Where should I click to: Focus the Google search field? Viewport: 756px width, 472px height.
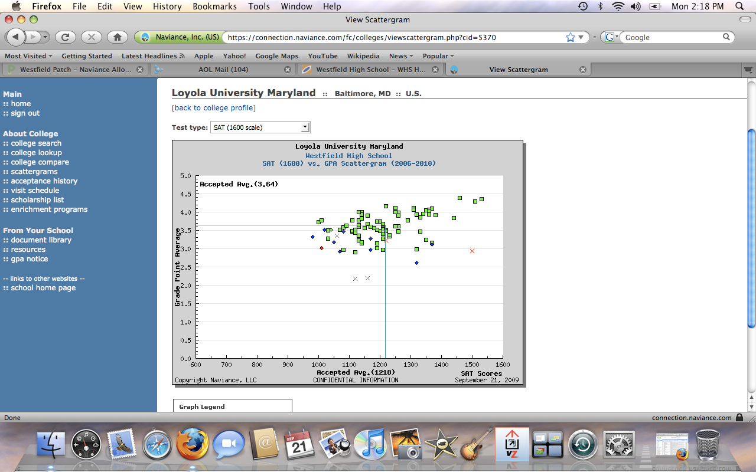(x=672, y=37)
